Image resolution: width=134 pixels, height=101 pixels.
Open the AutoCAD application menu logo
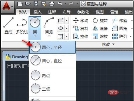click(x=8, y=7)
